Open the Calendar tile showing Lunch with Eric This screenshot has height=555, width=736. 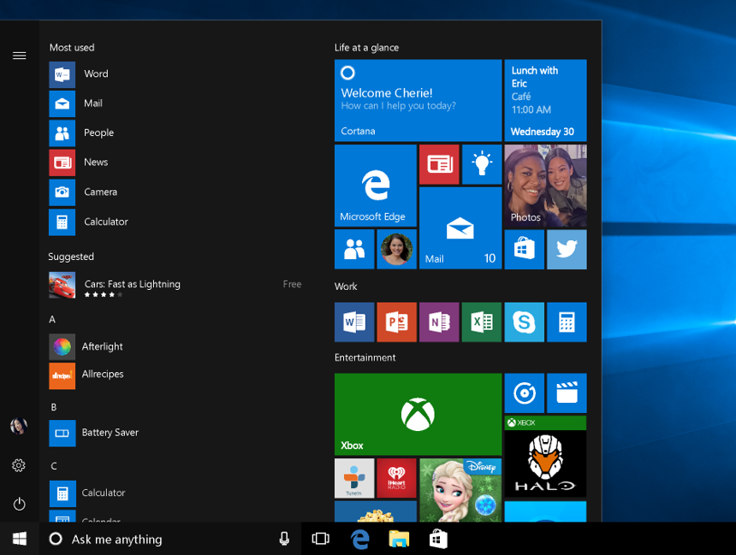click(x=545, y=100)
